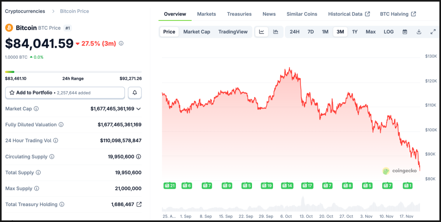Click the info icon beside Market Cap
Viewport: 441px width, 222px height.
click(36, 108)
